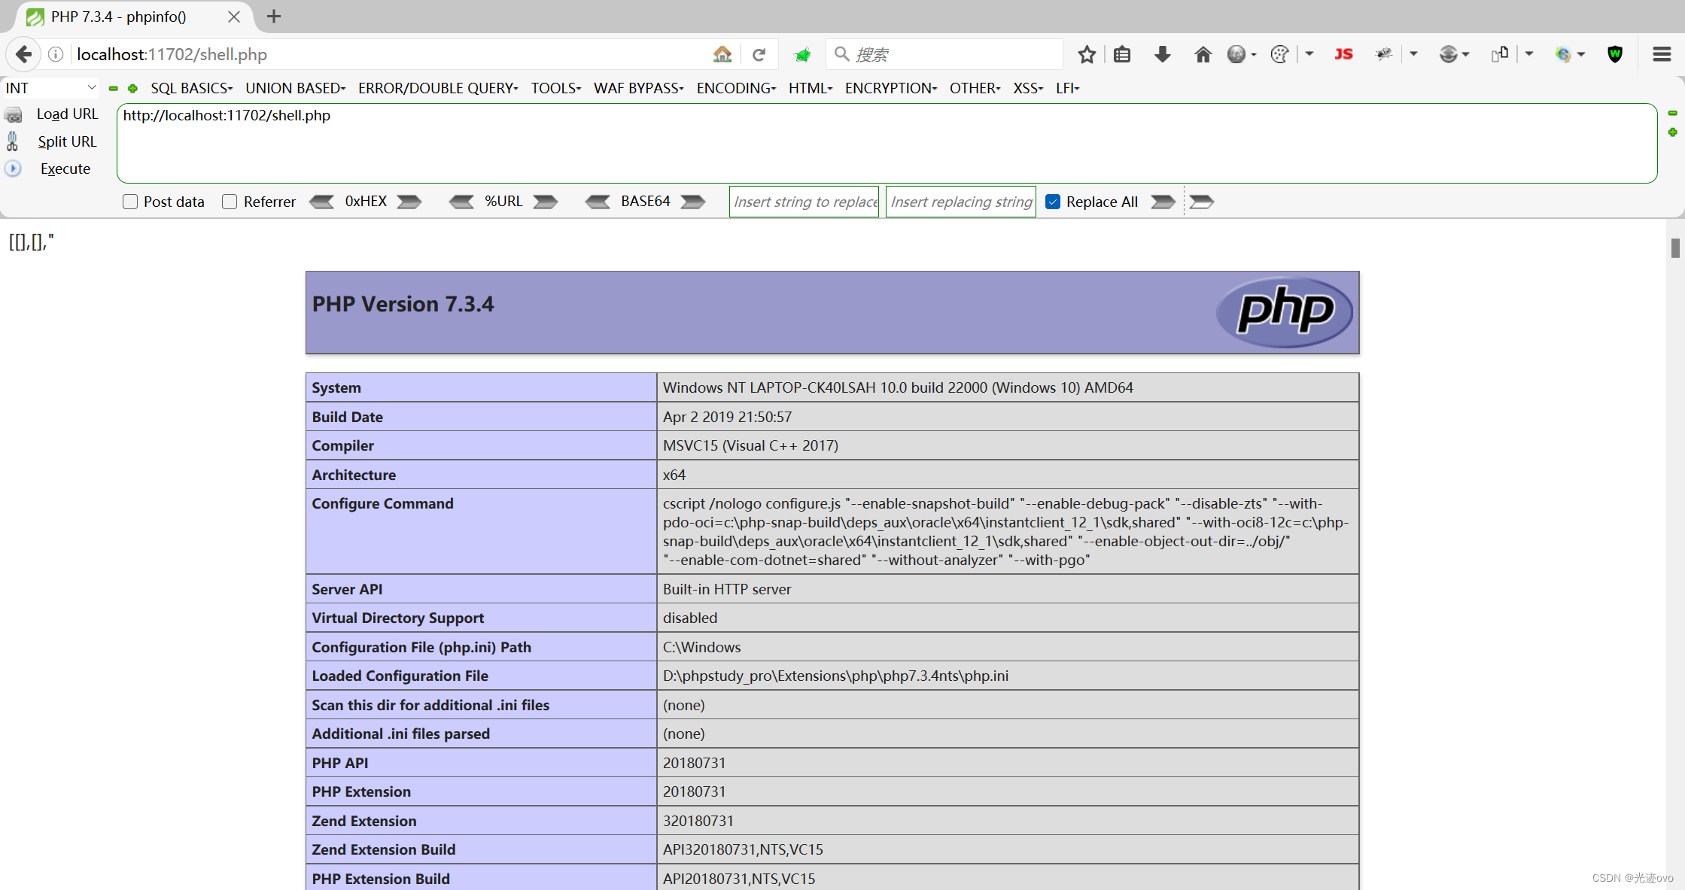
Task: Uncheck the Replace All checkbox
Action: 1053,202
